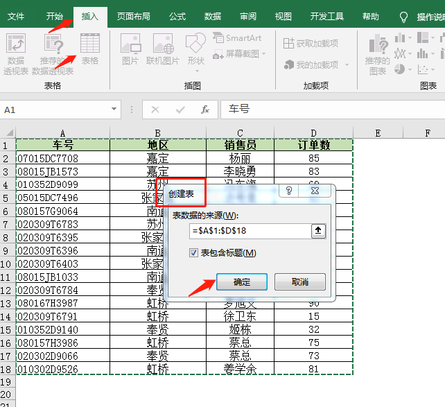
Task: Insert a statistic chart
Action: pos(423,53)
